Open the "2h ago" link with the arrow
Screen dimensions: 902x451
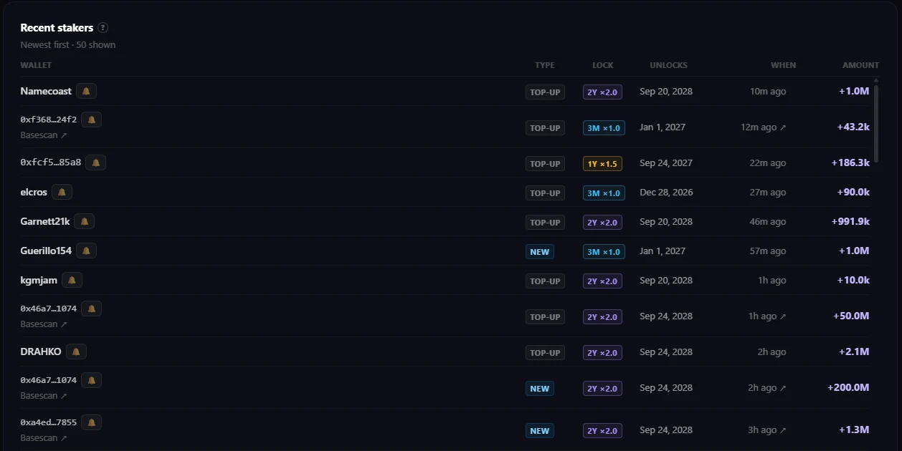(767, 388)
